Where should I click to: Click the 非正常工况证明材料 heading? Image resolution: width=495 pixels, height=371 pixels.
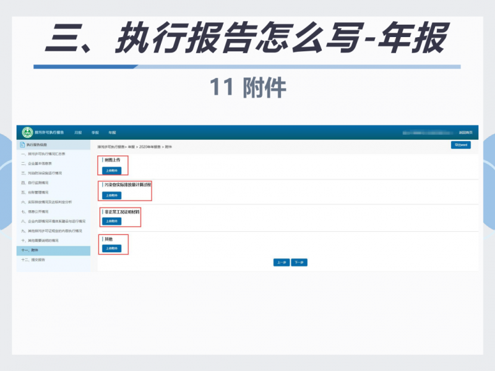pyautogui.click(x=122, y=212)
